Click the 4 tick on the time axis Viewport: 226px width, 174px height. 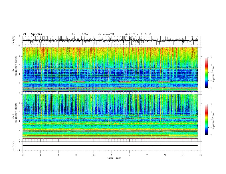coord(94,155)
